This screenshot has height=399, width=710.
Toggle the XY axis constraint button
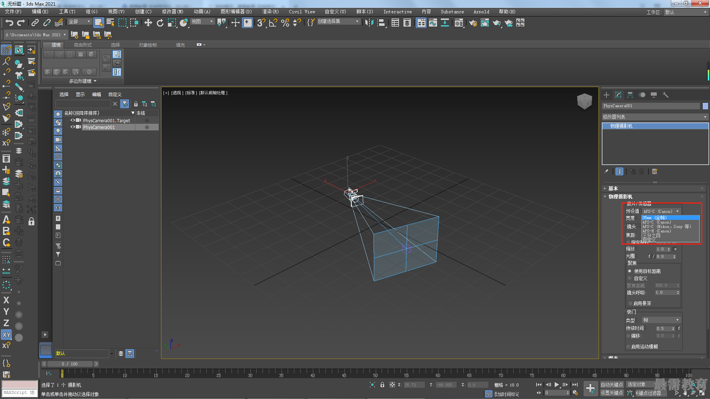pyautogui.click(x=6, y=335)
